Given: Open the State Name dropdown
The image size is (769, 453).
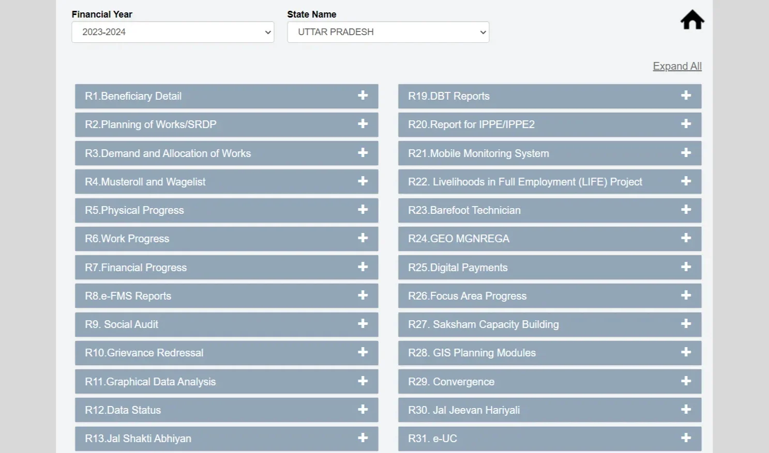Looking at the screenshot, I should coord(388,32).
